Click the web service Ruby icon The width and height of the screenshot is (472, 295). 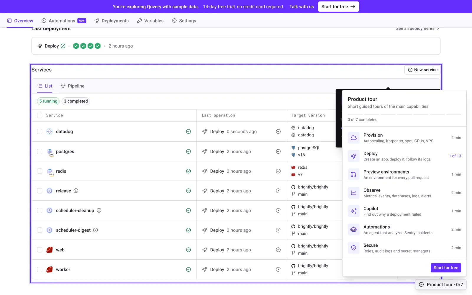(x=50, y=250)
